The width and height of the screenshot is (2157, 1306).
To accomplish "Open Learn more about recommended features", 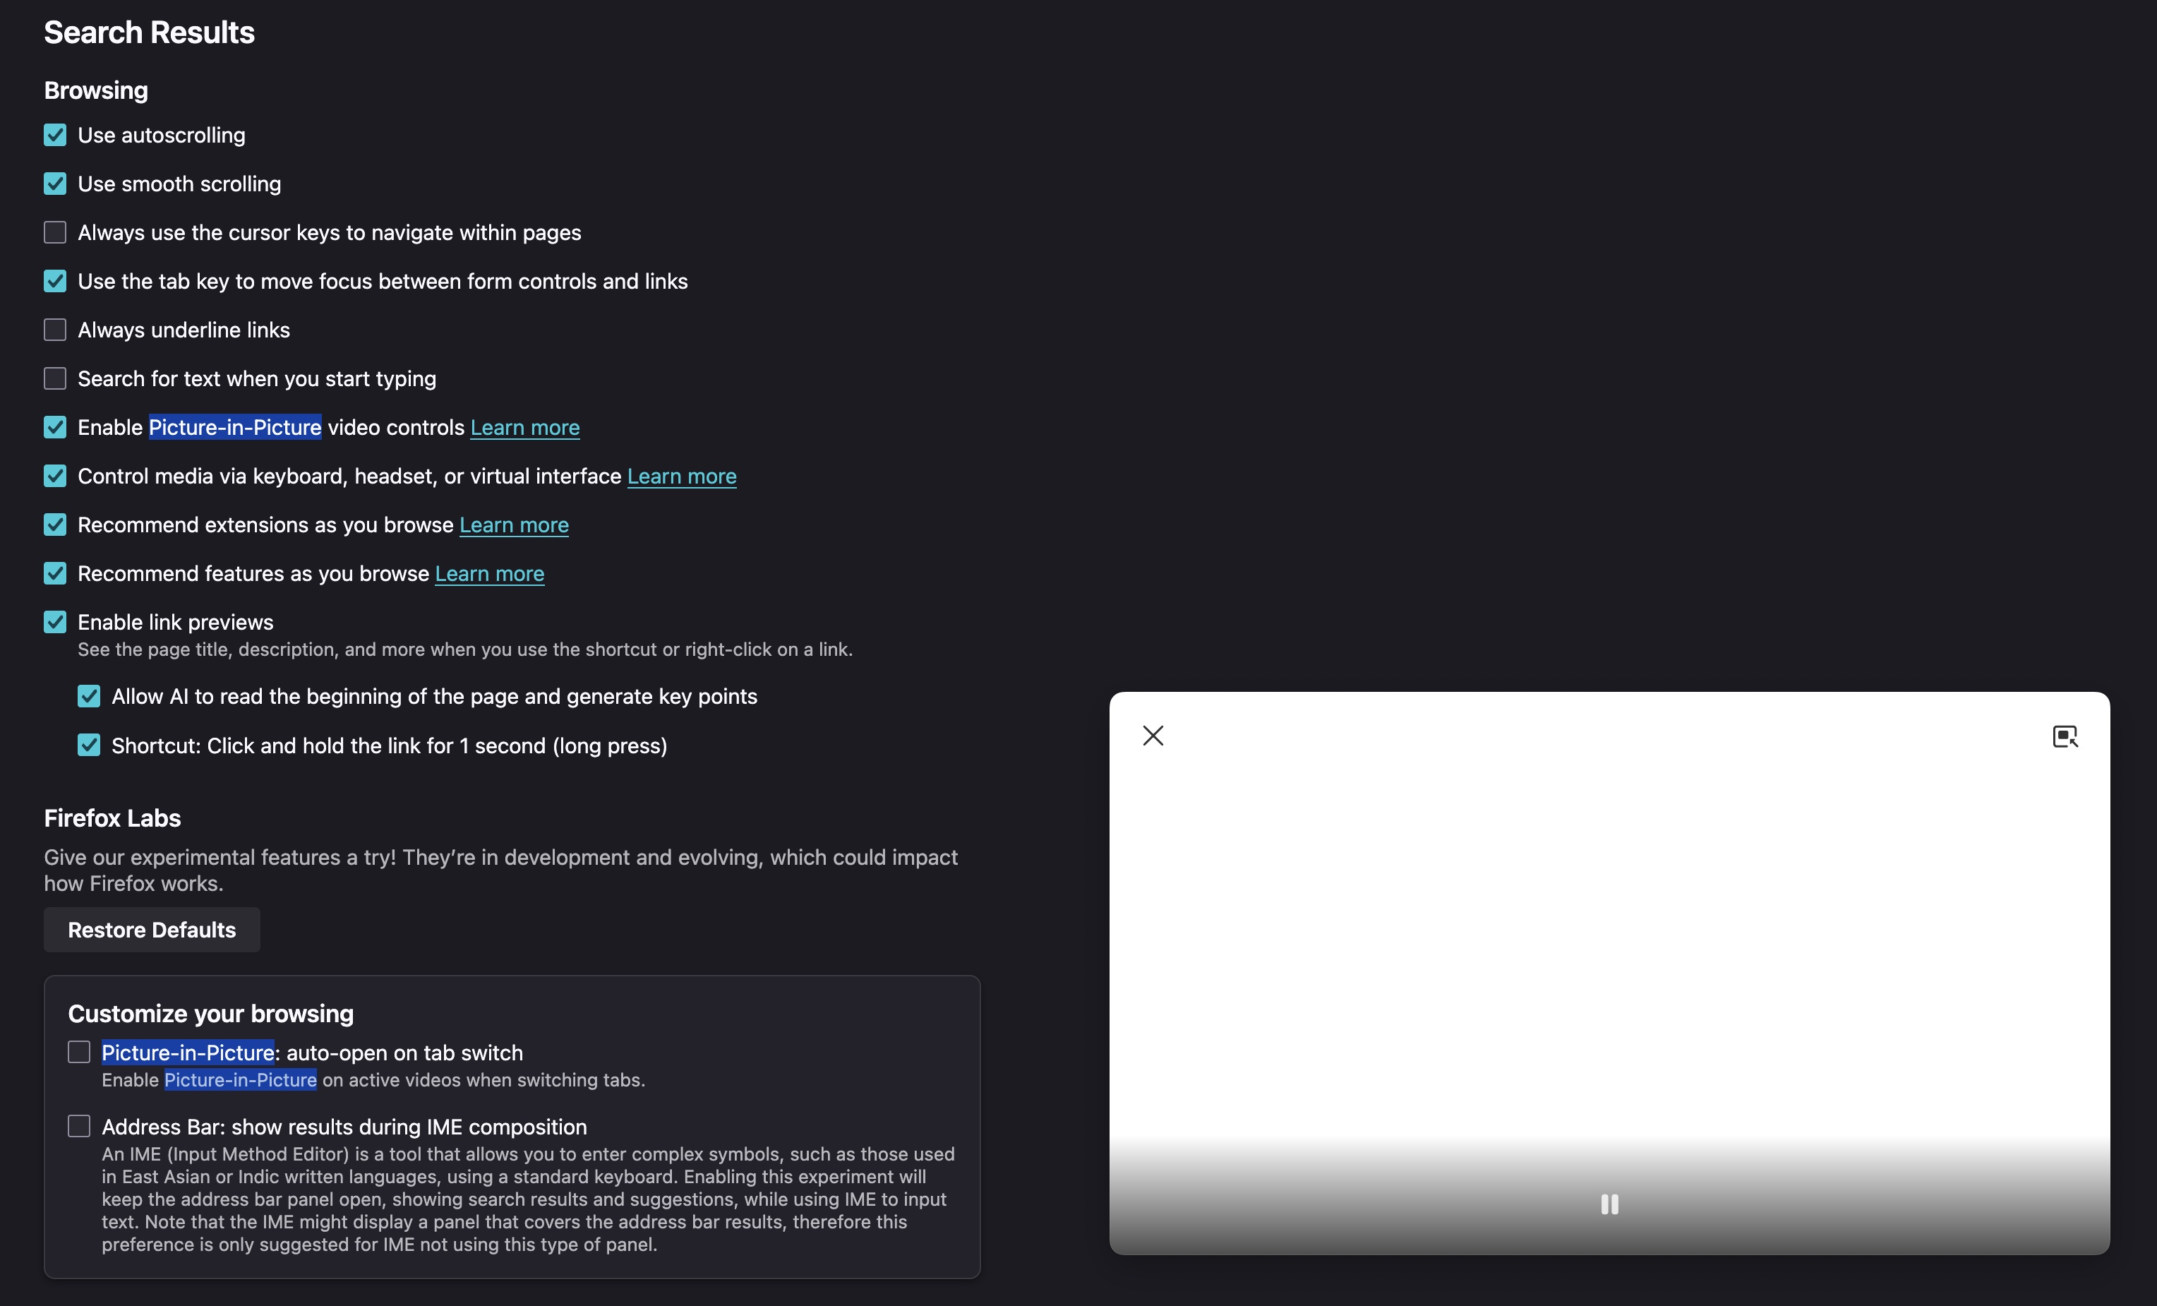I will coord(489,574).
